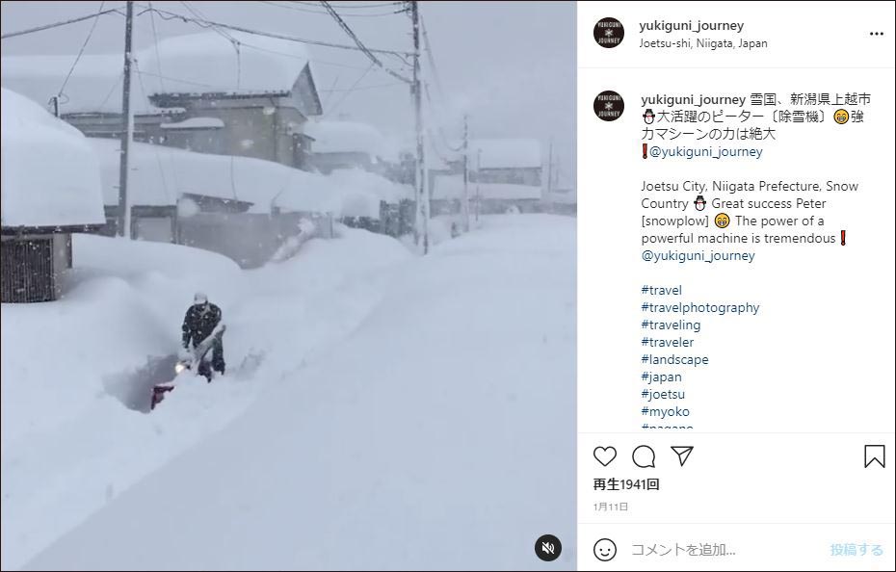Open the three-dot more options menu
The height and width of the screenshot is (572, 896).
tap(877, 34)
